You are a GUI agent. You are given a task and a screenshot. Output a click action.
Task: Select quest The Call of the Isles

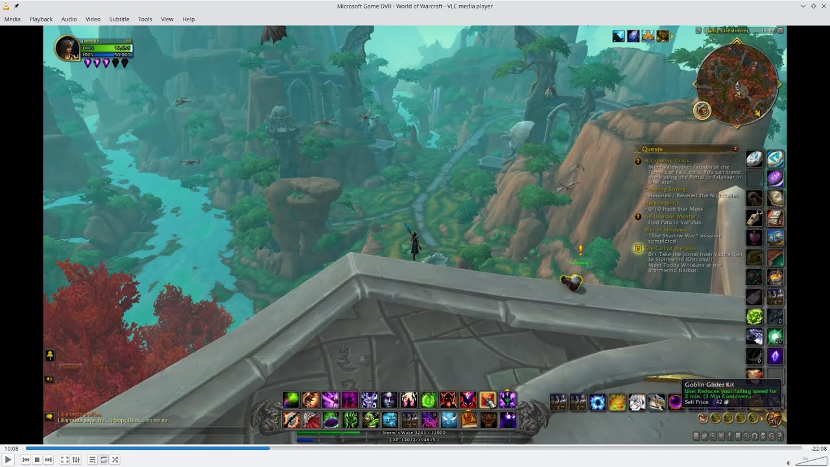click(x=670, y=248)
